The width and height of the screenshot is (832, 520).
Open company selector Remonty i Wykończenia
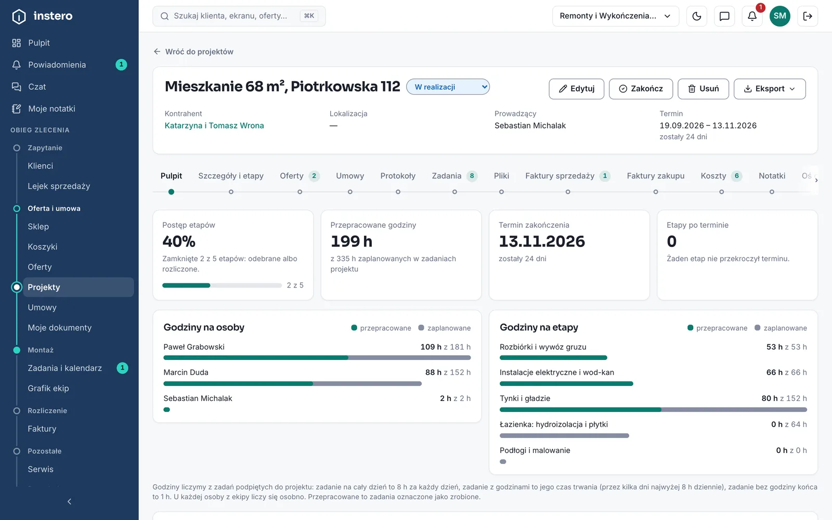tap(616, 16)
